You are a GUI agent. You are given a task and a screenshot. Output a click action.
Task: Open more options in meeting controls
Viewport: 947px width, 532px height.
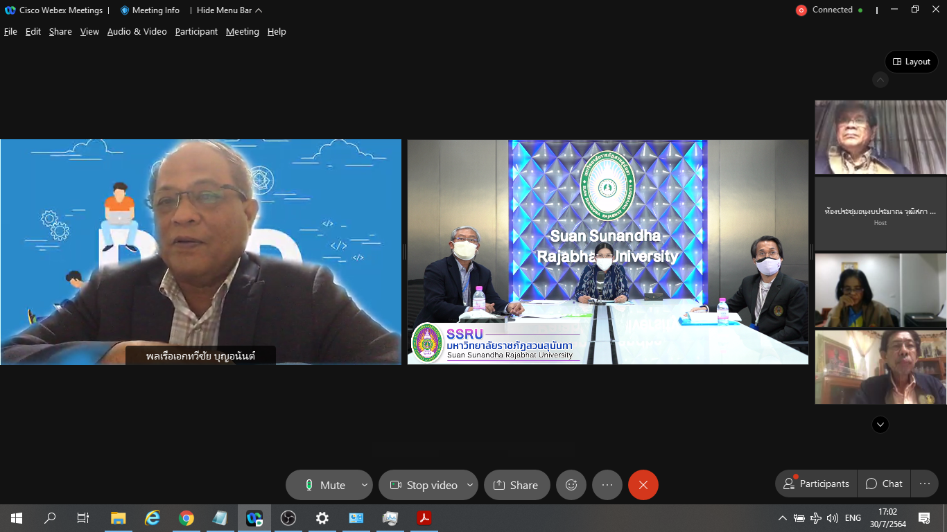607,485
